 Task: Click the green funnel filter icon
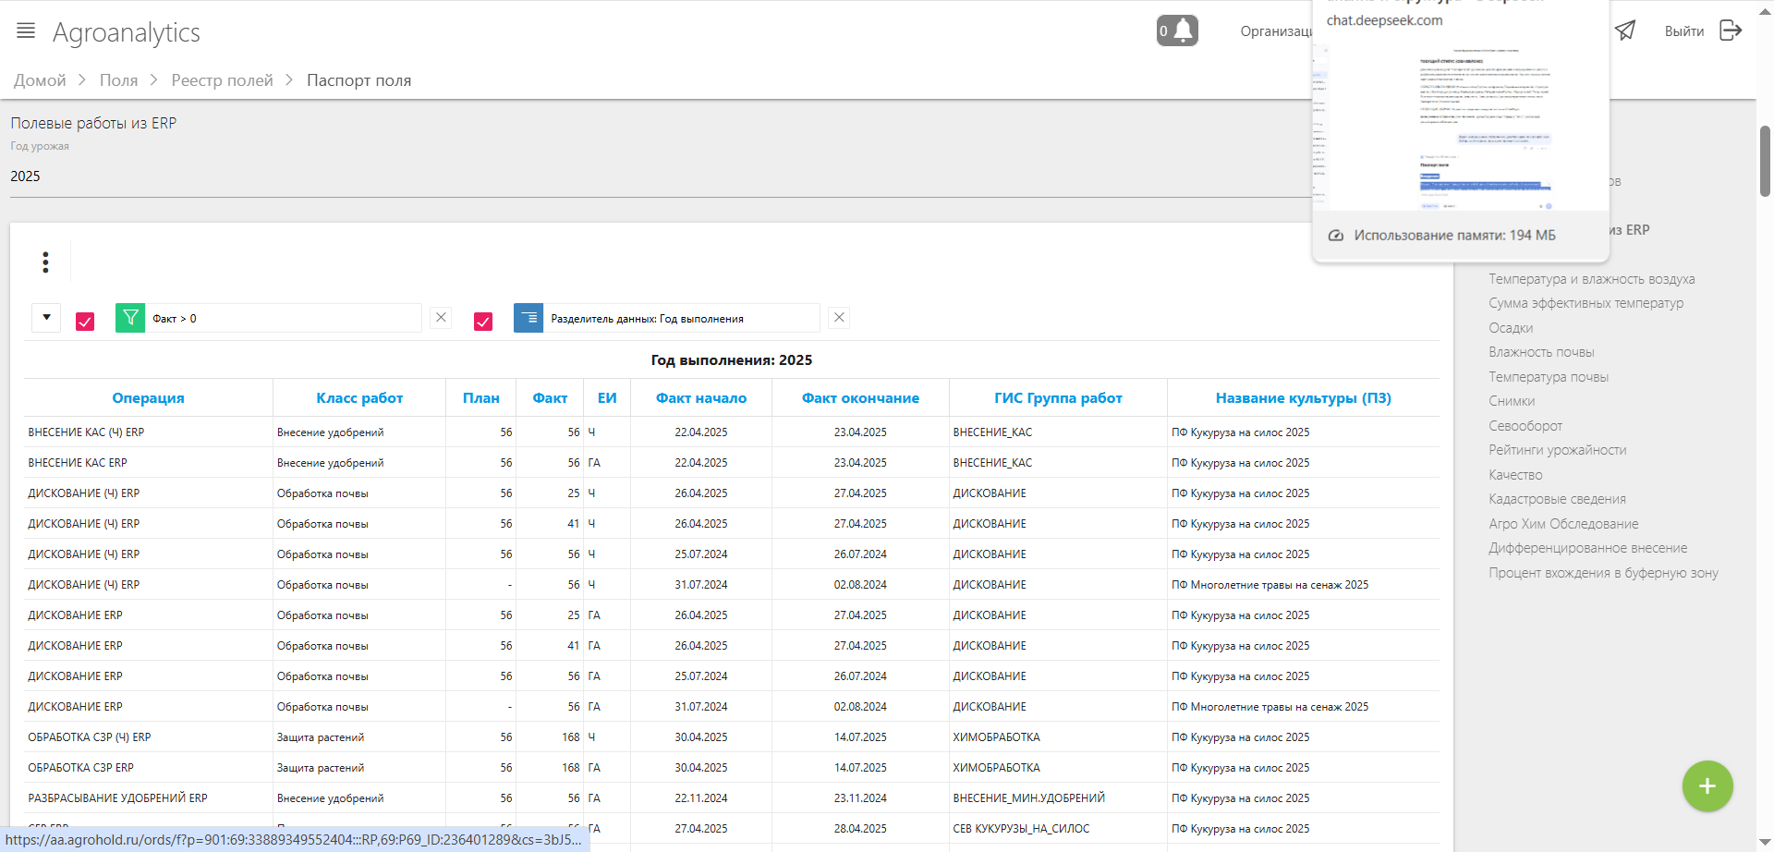tap(130, 318)
